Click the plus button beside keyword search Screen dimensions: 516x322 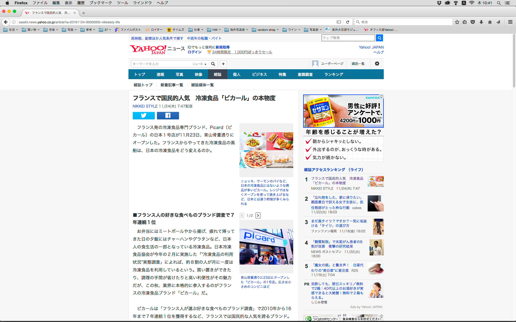pyautogui.click(x=223, y=64)
